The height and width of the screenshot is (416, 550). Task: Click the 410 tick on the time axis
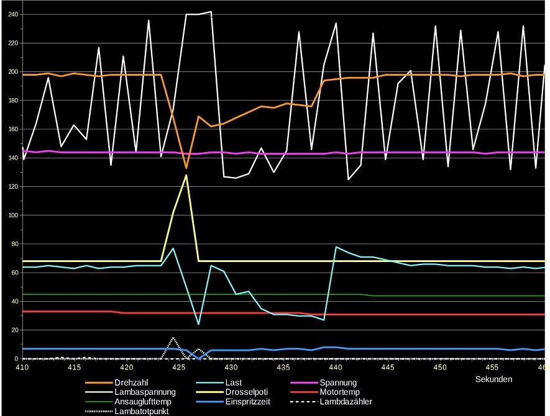pos(23,368)
